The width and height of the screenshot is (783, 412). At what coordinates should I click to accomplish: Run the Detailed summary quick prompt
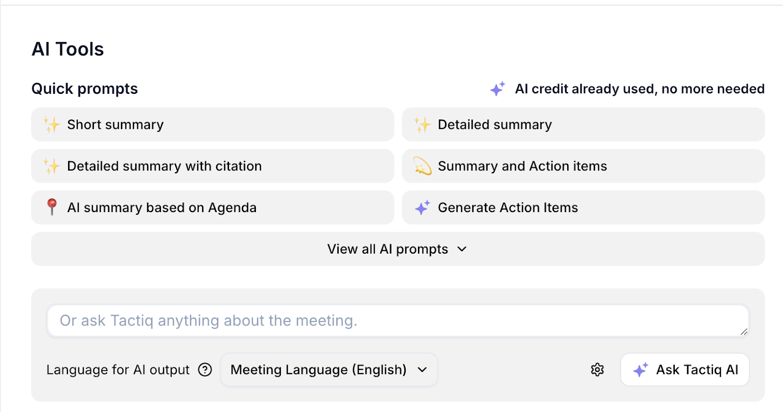click(x=583, y=125)
